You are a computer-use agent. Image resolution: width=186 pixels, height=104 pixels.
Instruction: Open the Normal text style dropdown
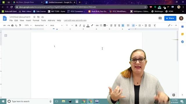[x=41, y=25]
